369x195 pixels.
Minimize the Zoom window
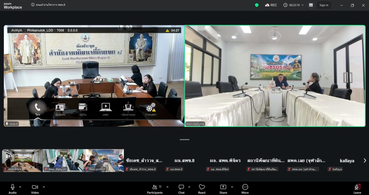[x=342, y=5]
